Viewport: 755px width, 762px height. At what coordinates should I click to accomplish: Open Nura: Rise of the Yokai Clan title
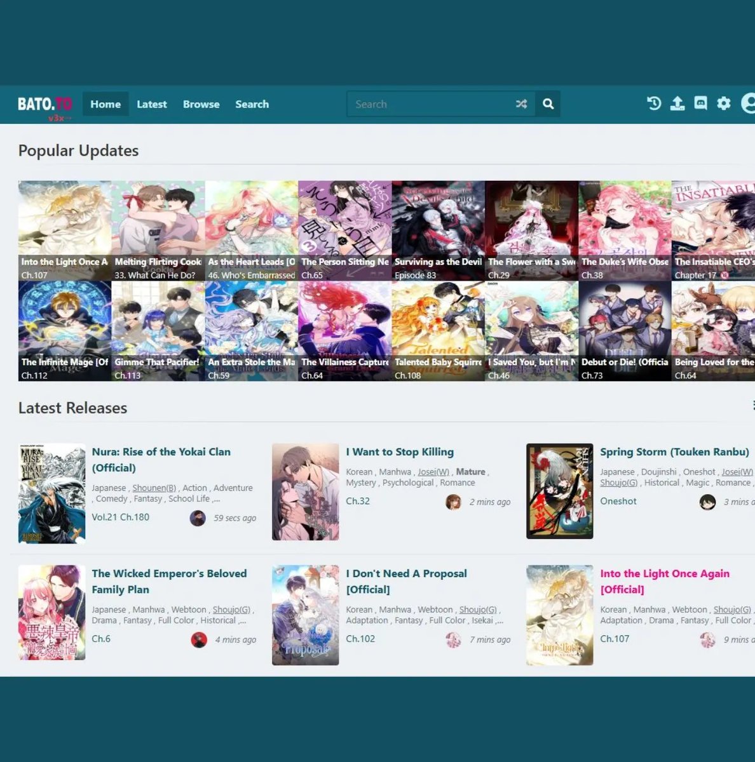161,460
